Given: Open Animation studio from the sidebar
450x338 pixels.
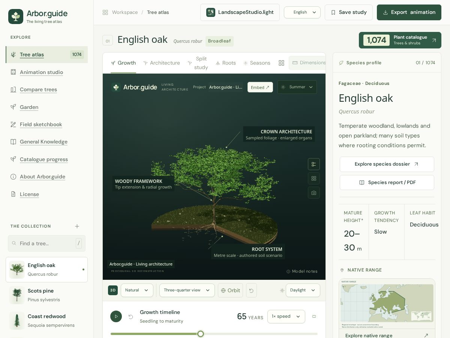Looking at the screenshot, I should click(x=41, y=72).
